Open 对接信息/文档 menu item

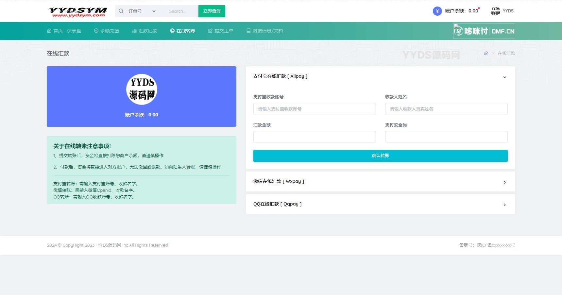265,31
